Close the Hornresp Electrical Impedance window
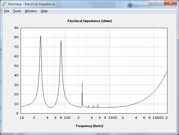Image resolution: width=179 pixels, height=135 pixels. pos(170,3)
